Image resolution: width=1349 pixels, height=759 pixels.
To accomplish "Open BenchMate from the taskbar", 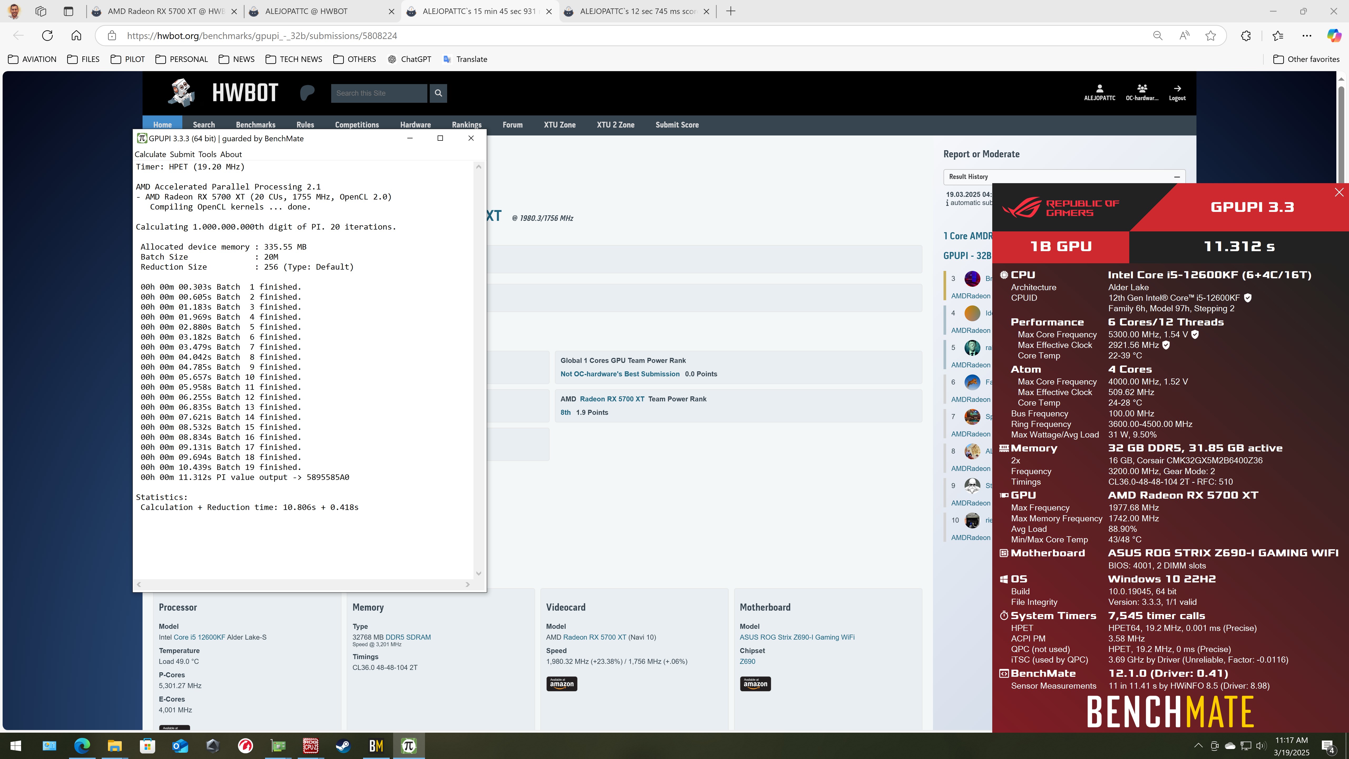I will pyautogui.click(x=376, y=745).
